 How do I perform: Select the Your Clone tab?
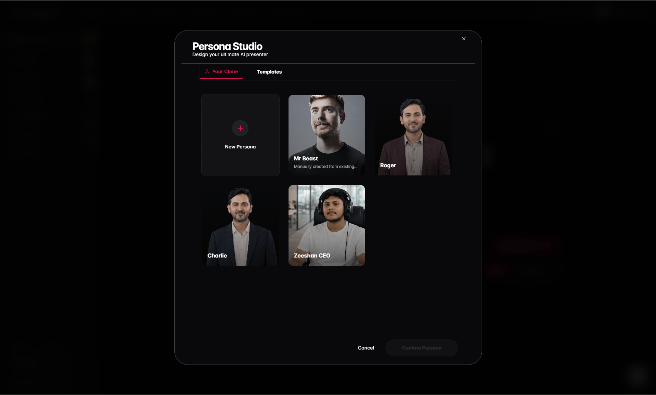(x=222, y=72)
